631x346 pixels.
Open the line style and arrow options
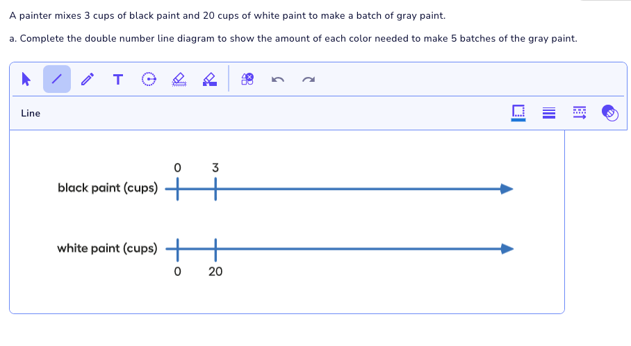(x=579, y=113)
